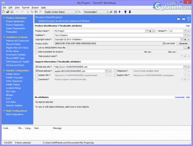Click the Message column header in log
The height and width of the screenshot is (146, 193).
57,128
